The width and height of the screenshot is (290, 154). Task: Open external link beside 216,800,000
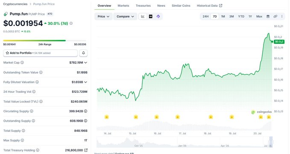pyautogui.click(x=86, y=150)
